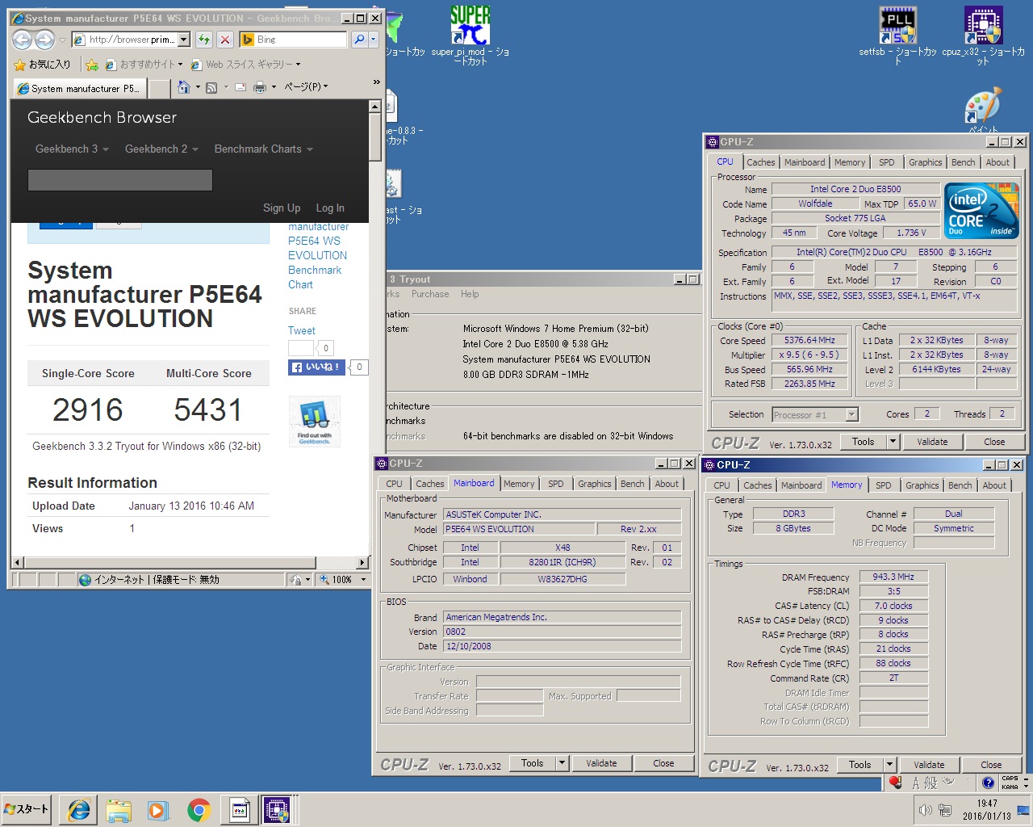Open the ページ(P) menu
Screen dimensions: 1033x827
306,87
